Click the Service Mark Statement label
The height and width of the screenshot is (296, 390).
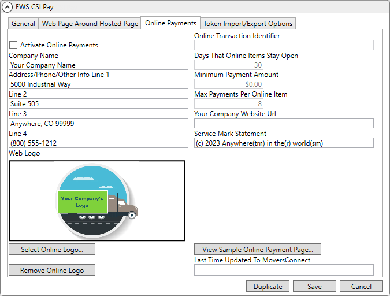point(230,134)
